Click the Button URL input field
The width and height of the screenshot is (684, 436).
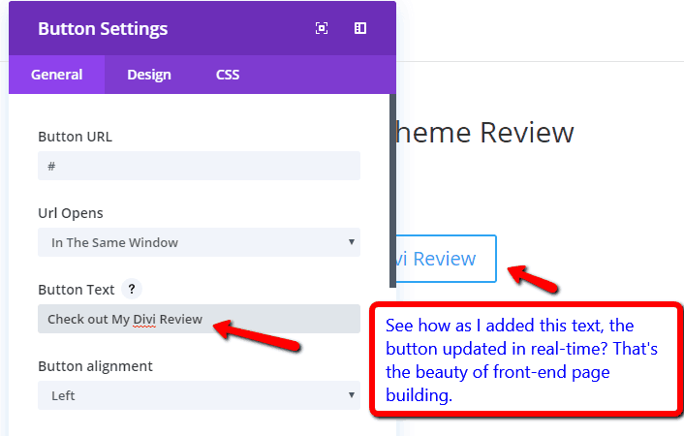[199, 166]
